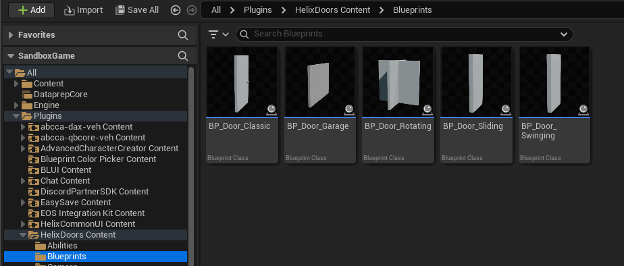Click the folder tree vertical scrollbar

point(191,166)
